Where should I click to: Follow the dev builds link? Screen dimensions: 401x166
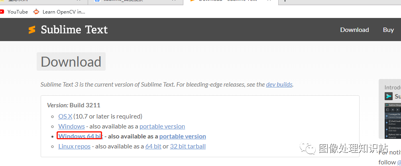[279, 85]
